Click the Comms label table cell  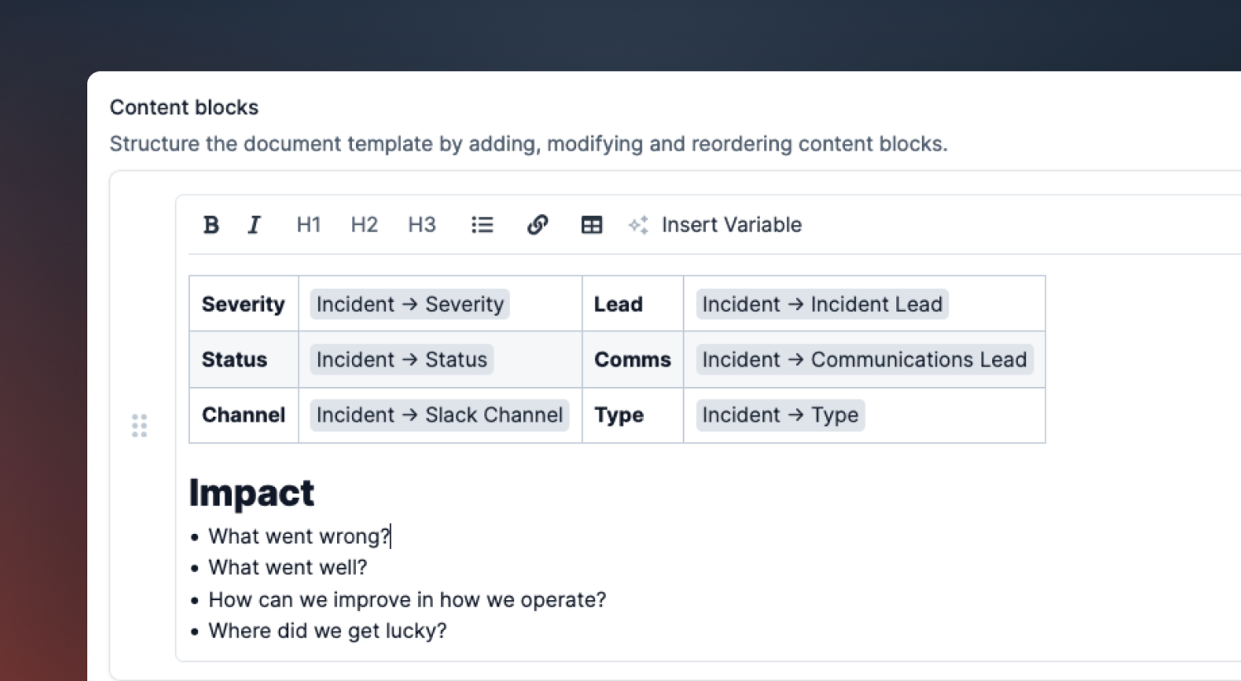point(632,360)
